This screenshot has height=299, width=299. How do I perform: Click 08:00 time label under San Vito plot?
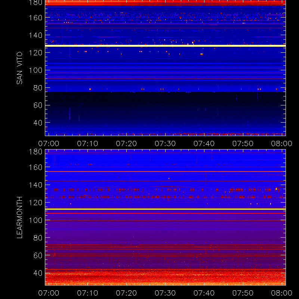click(x=282, y=144)
